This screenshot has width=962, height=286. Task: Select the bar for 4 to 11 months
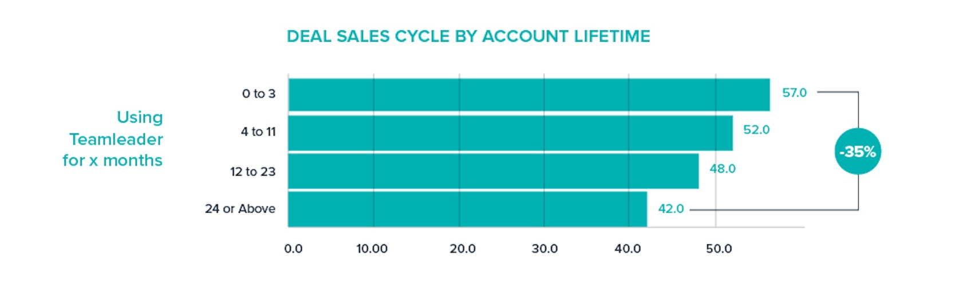[510, 133]
